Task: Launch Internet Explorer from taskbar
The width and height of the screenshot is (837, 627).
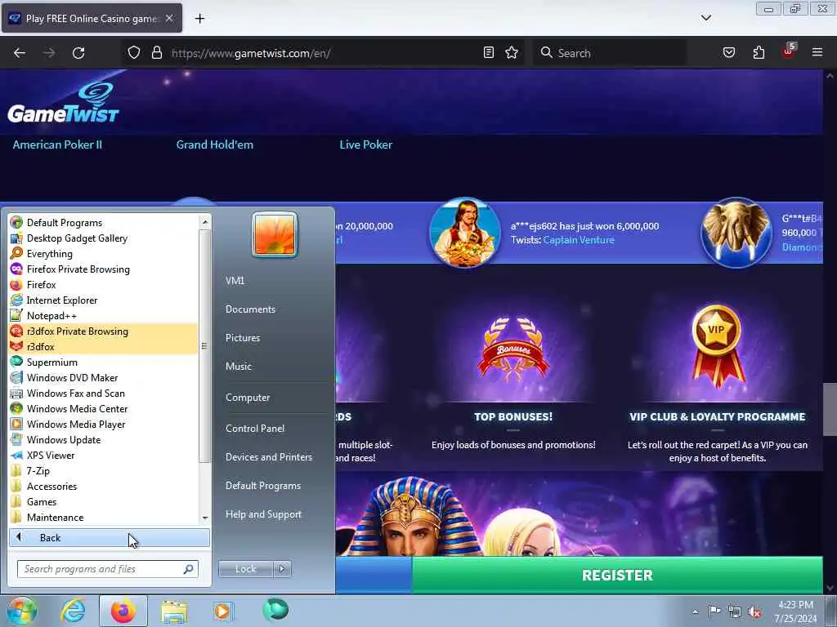Action: pyautogui.click(x=72, y=611)
